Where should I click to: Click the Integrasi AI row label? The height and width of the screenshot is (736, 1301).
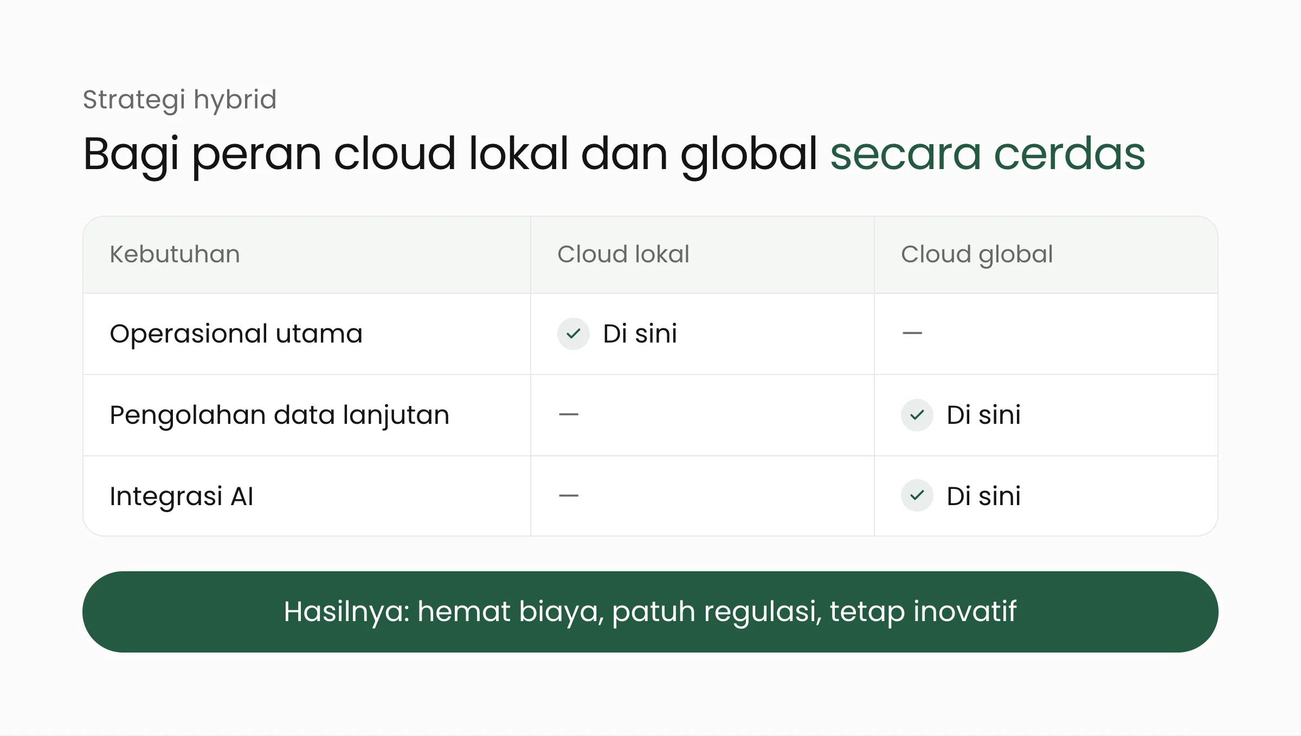click(182, 496)
